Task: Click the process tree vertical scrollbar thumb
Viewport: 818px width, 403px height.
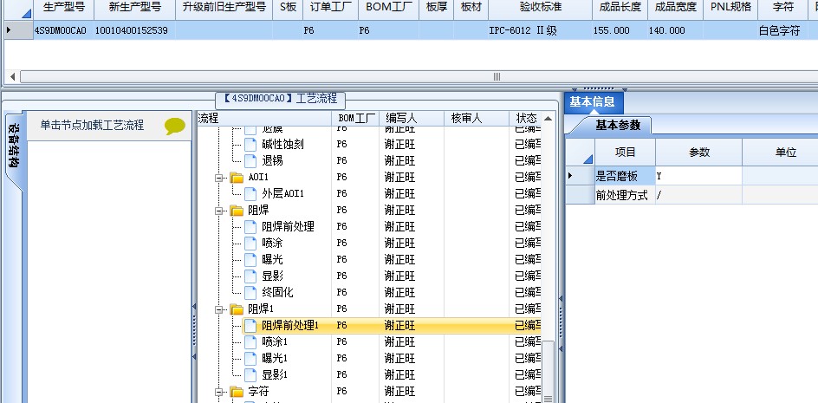Action: (548, 371)
